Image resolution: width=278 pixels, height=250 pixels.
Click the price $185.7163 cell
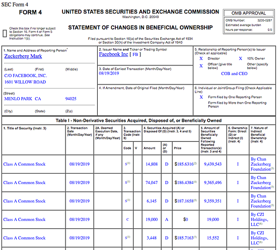tap(186, 238)
